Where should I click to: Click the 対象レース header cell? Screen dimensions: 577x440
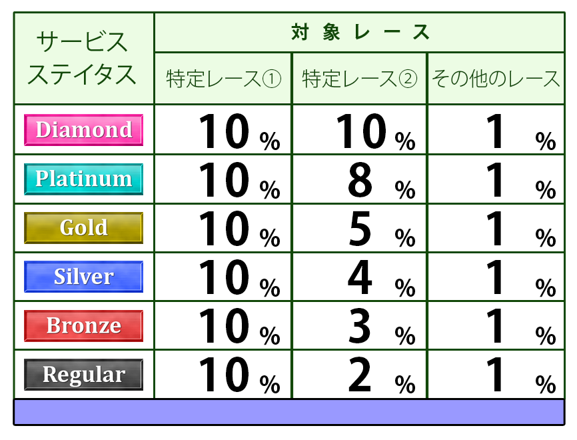pos(360,32)
